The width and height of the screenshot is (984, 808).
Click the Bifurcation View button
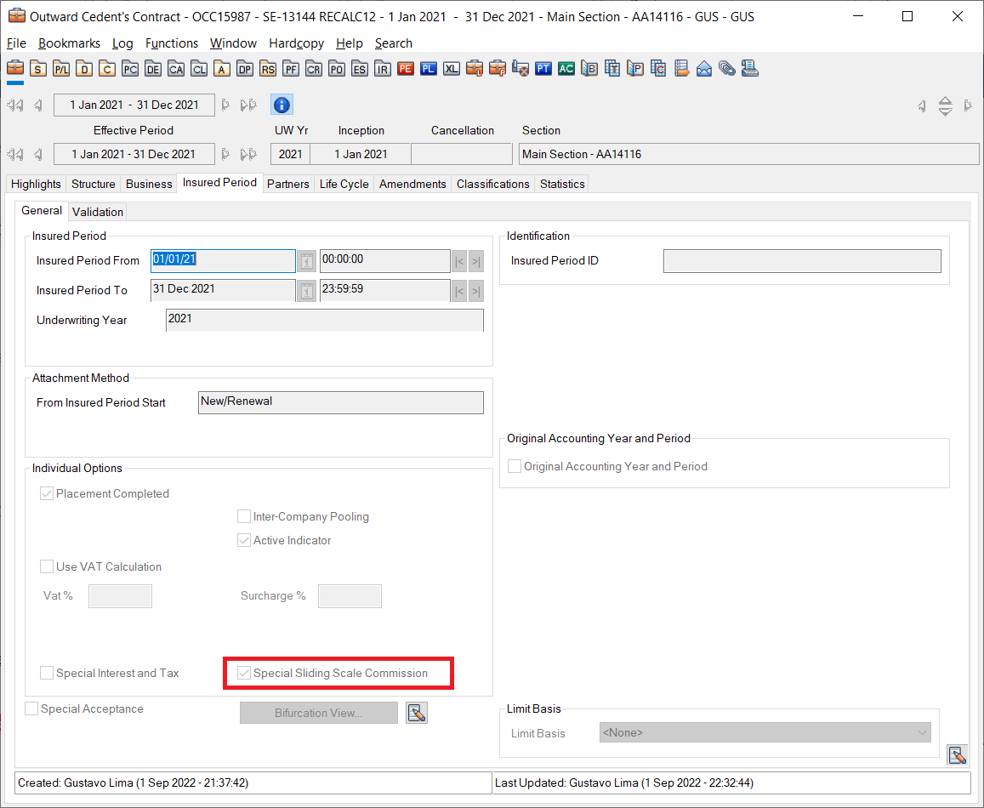pos(318,713)
